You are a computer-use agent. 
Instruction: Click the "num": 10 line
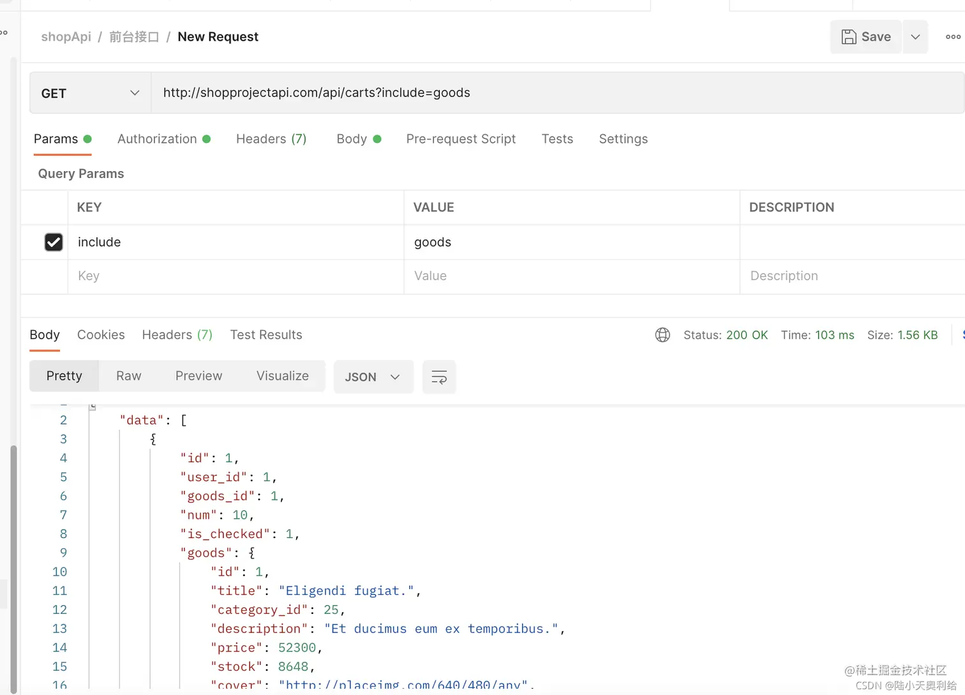coord(217,515)
